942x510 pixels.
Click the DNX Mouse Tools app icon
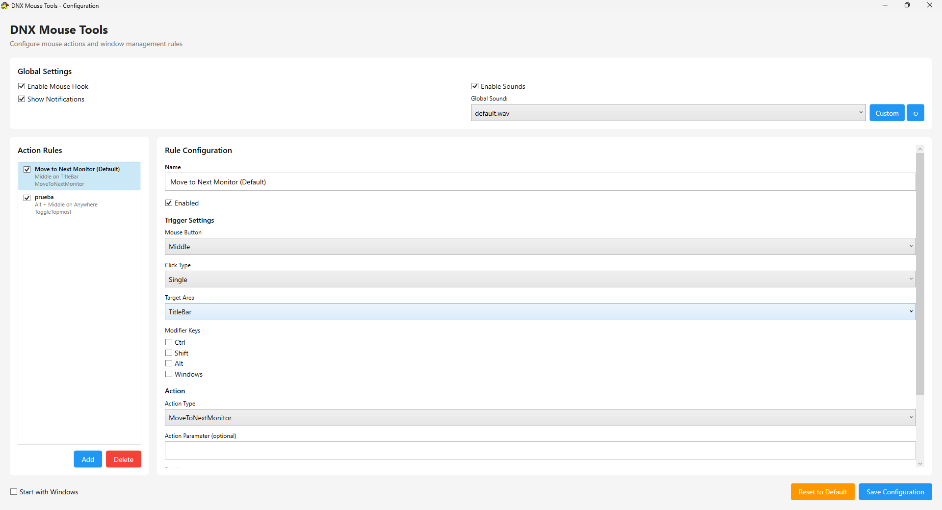tap(5, 5)
